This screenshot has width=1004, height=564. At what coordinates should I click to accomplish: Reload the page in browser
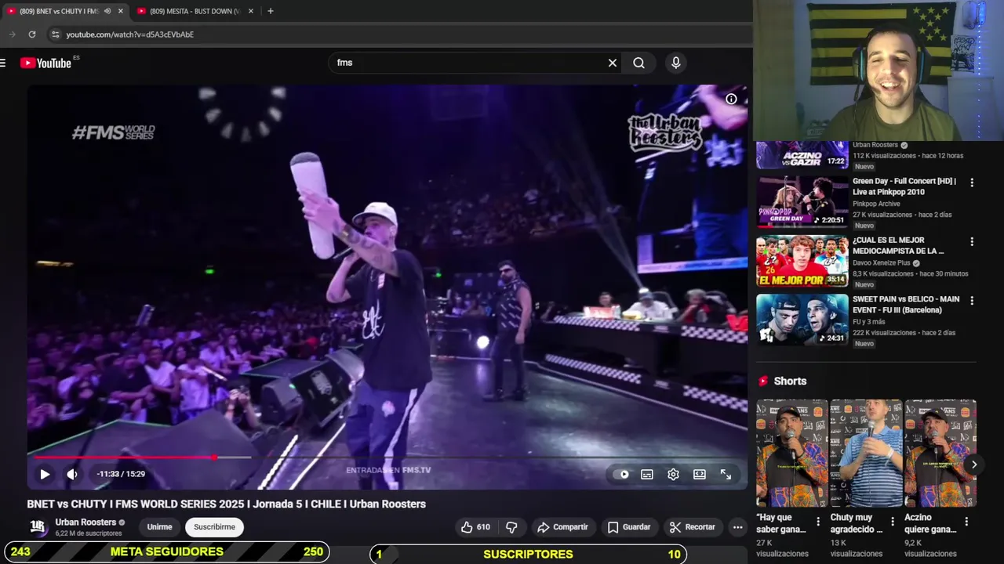pos(32,34)
